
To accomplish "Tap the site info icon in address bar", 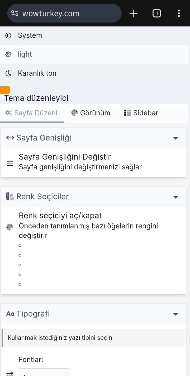I will 15,13.
